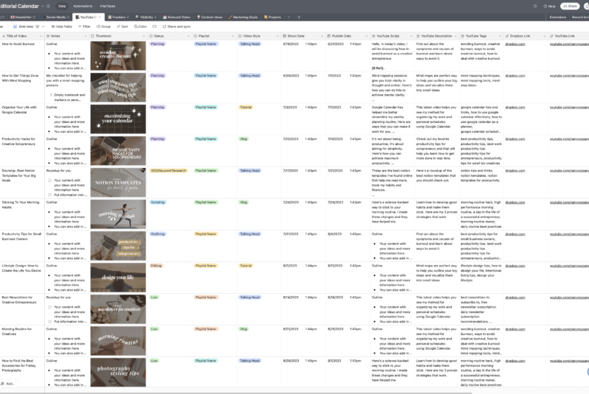Click the Notes long-text field icon
The height and width of the screenshot is (394, 589).
tap(48, 36)
